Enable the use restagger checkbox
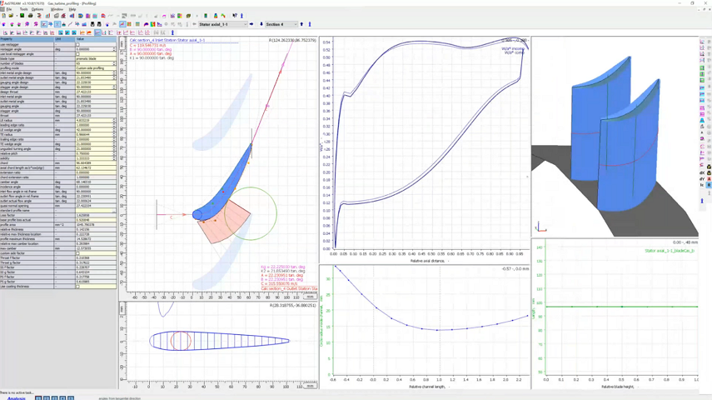This screenshot has width=712, height=400. (77, 44)
